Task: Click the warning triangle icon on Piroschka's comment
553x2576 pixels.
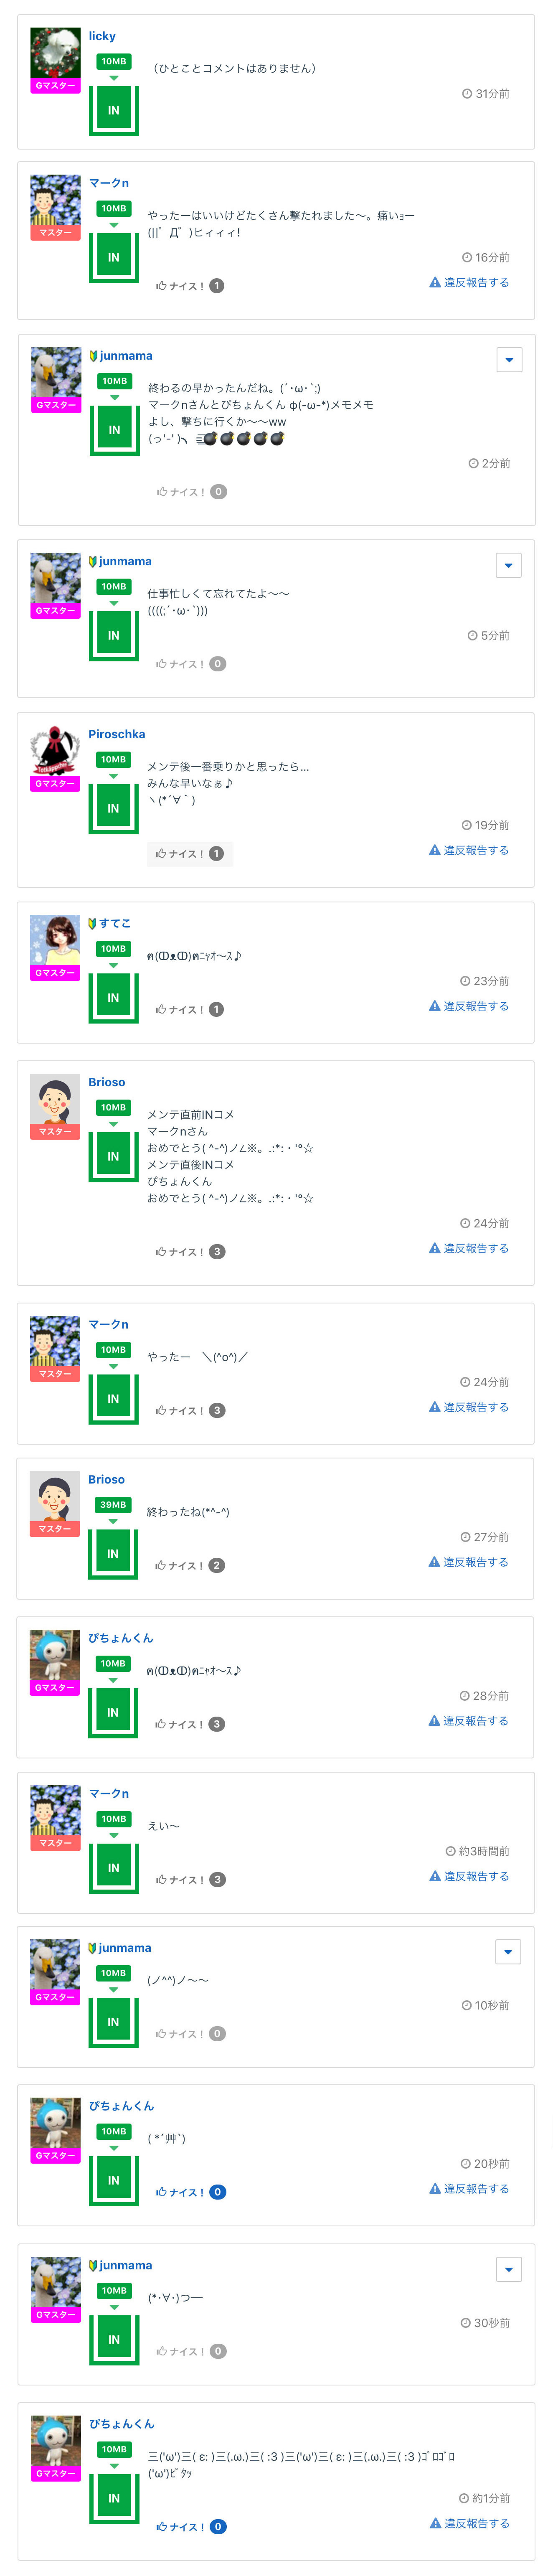Action: point(435,850)
